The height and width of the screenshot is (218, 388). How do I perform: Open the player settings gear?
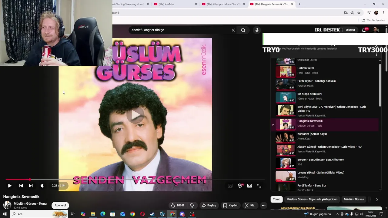(x=240, y=186)
